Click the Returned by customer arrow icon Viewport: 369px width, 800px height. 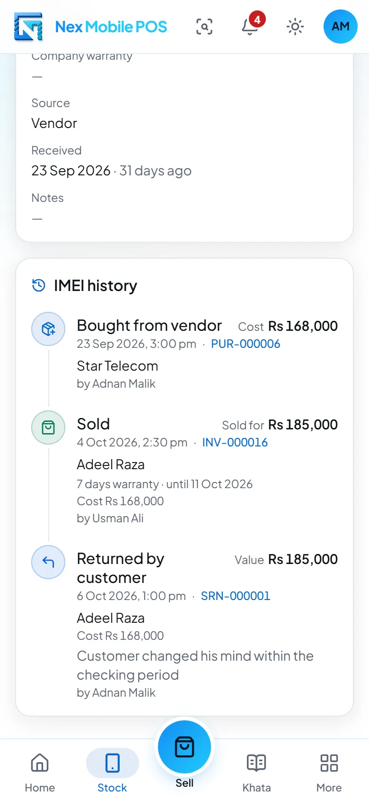pos(48,562)
